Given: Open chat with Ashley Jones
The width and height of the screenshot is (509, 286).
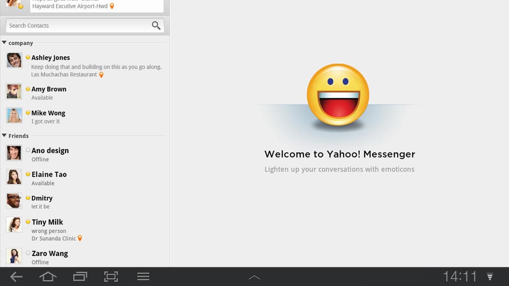Looking at the screenshot, I should coord(51,58).
